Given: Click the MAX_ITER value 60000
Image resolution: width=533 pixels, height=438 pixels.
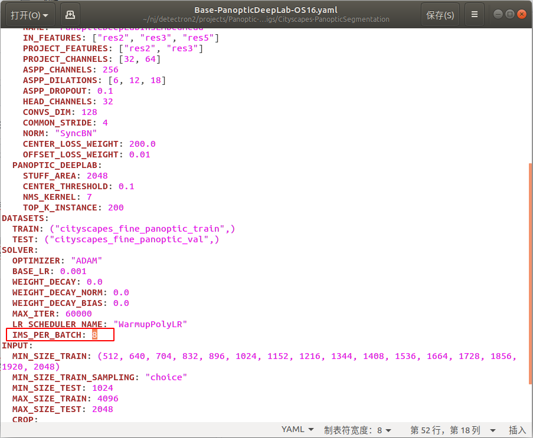Looking at the screenshot, I should point(78,314).
